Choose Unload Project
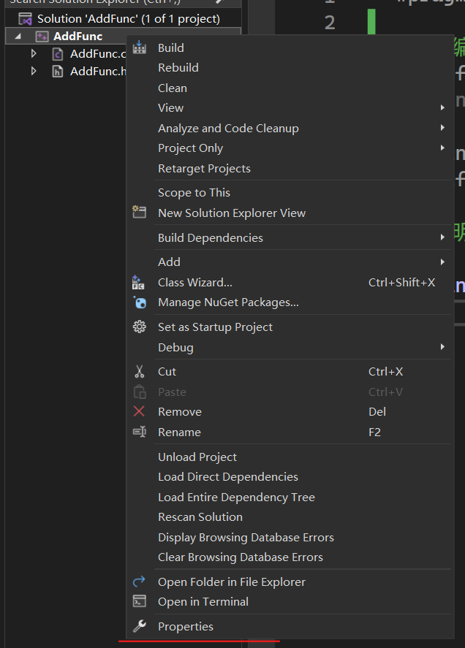The image size is (465, 648). pyautogui.click(x=197, y=457)
